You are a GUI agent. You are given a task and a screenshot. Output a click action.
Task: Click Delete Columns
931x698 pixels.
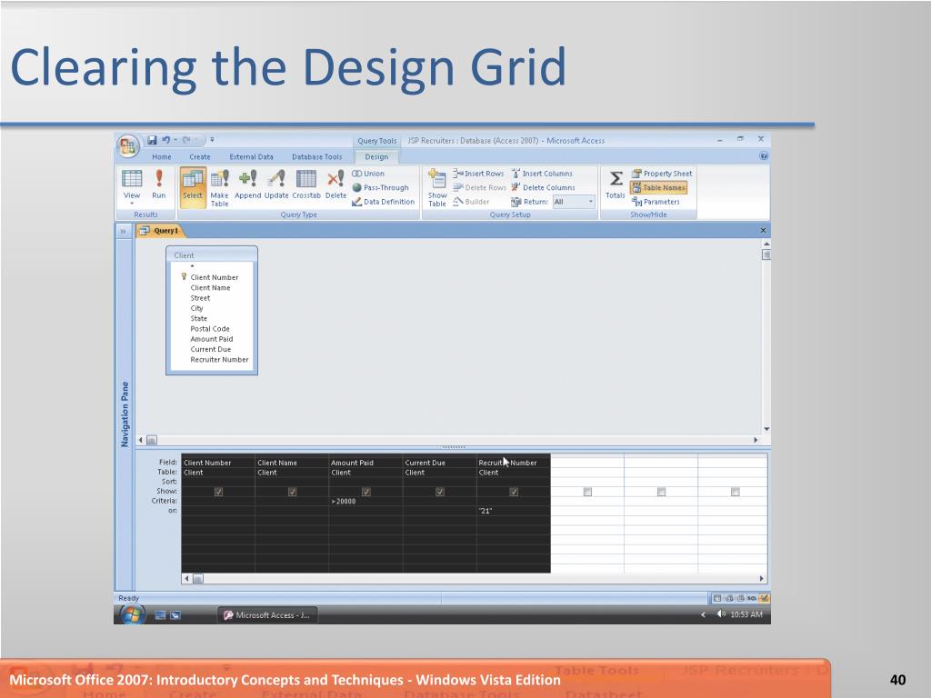tap(544, 187)
